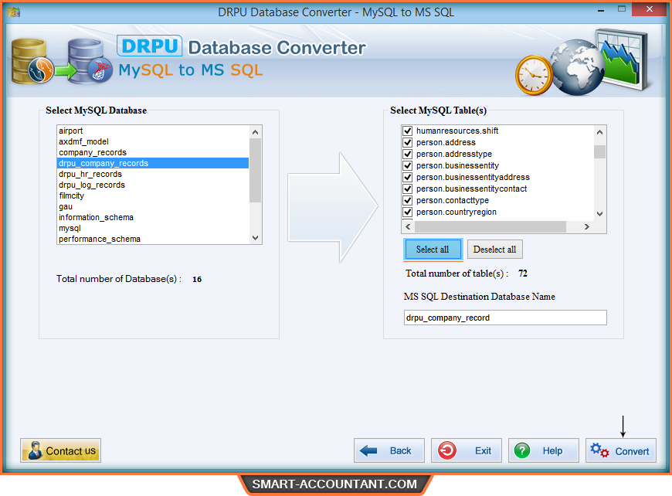Open Help
The height and width of the screenshot is (496, 672).
pyautogui.click(x=544, y=450)
